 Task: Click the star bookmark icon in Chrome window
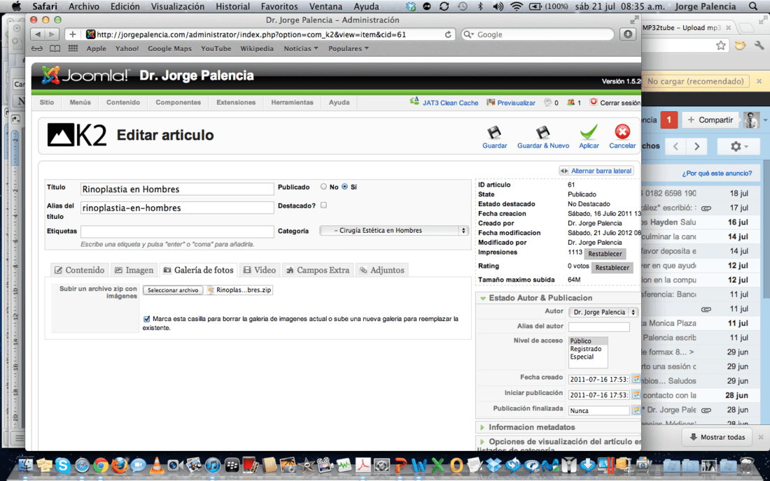click(720, 45)
